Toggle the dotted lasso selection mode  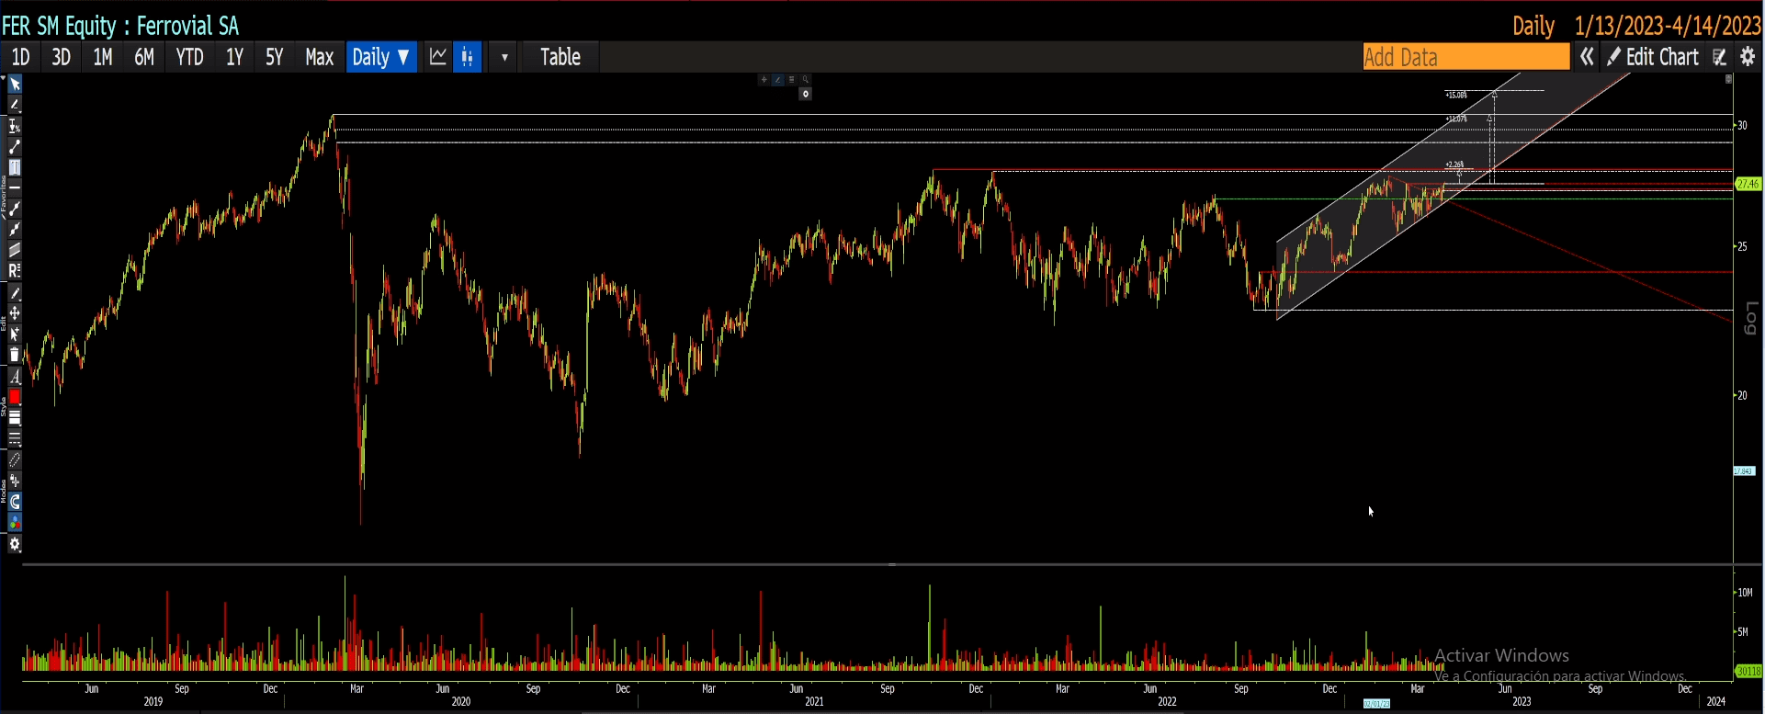click(15, 460)
